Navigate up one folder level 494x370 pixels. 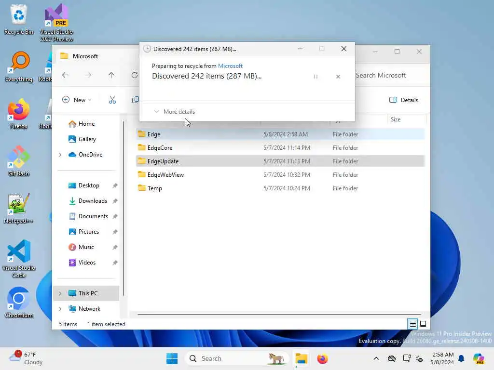click(111, 75)
